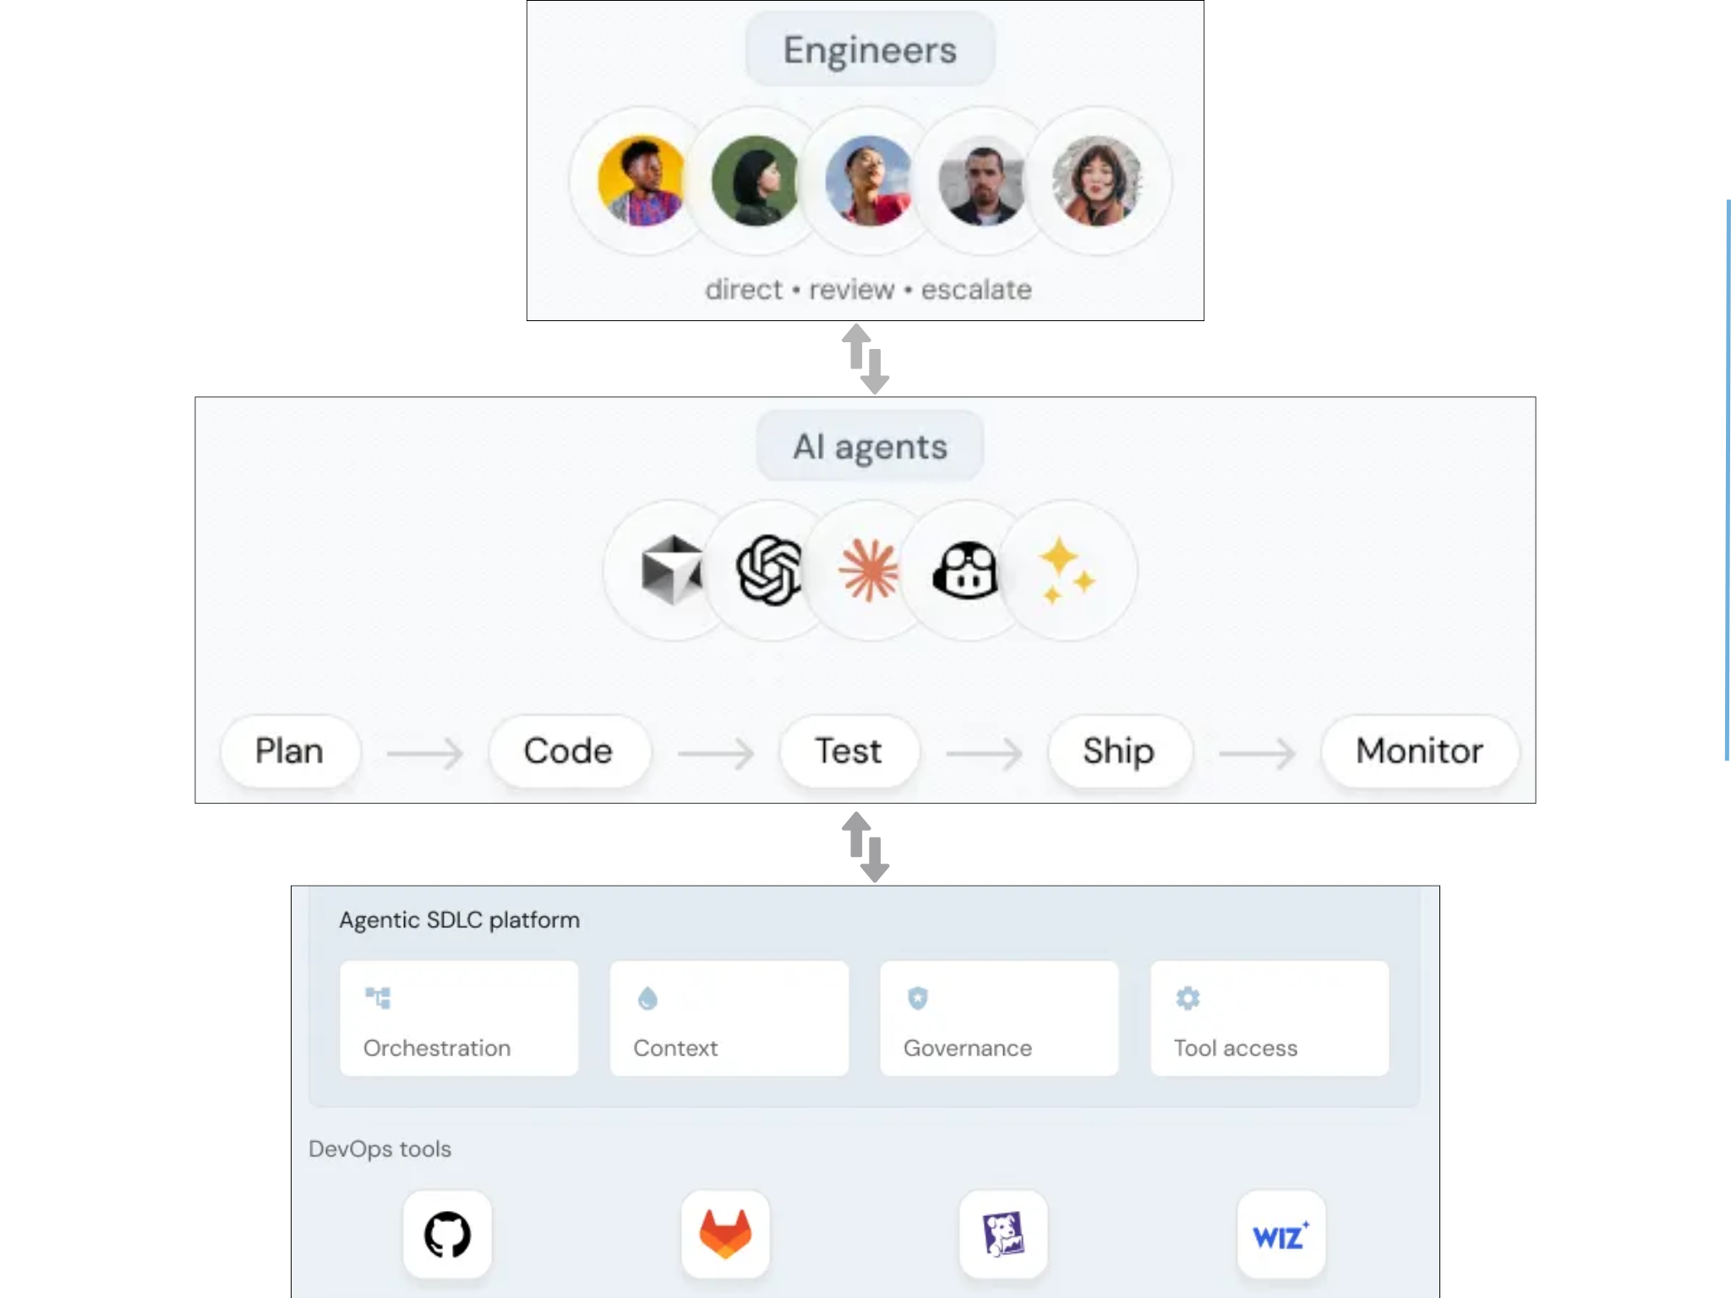Select the Governance card
The height and width of the screenshot is (1298, 1731).
click(999, 1018)
